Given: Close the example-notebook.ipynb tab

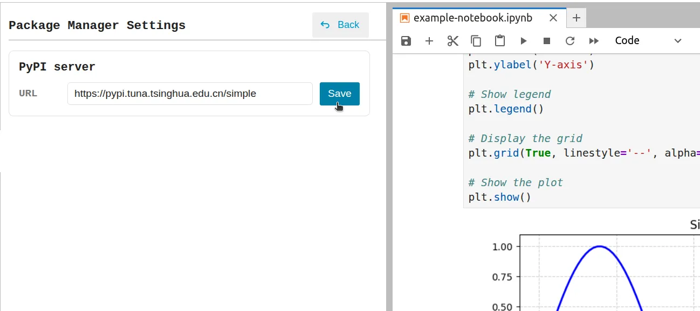Looking at the screenshot, I should pos(553,18).
